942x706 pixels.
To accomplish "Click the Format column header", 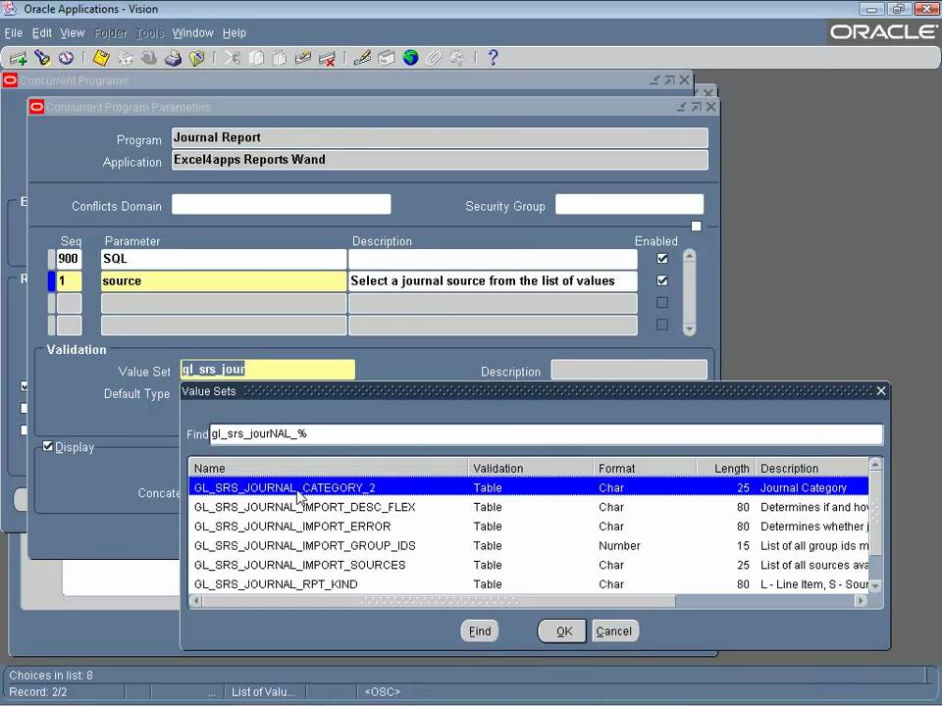I will tap(646, 469).
